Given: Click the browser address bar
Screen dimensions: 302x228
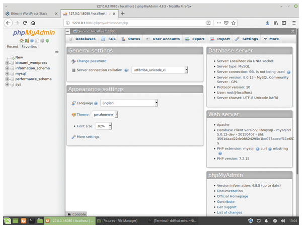Looking at the screenshot, I should [136, 23].
